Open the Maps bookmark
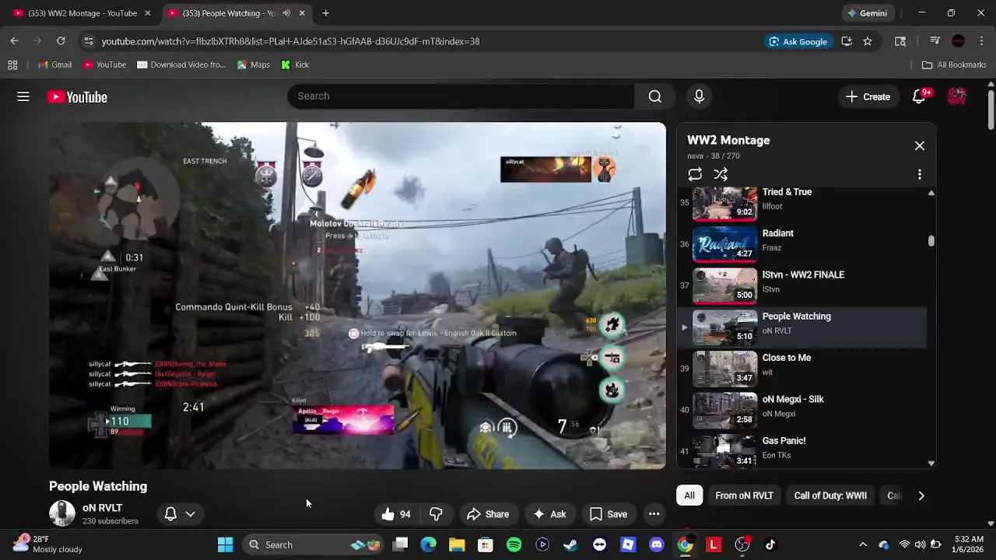The width and height of the screenshot is (996, 560). 253,65
